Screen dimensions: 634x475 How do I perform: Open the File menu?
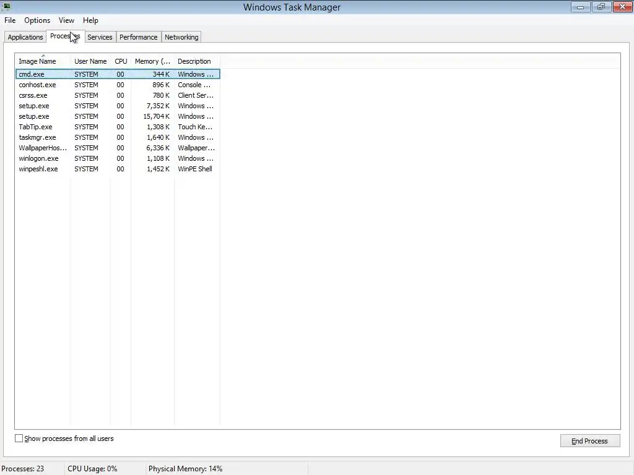(x=10, y=20)
